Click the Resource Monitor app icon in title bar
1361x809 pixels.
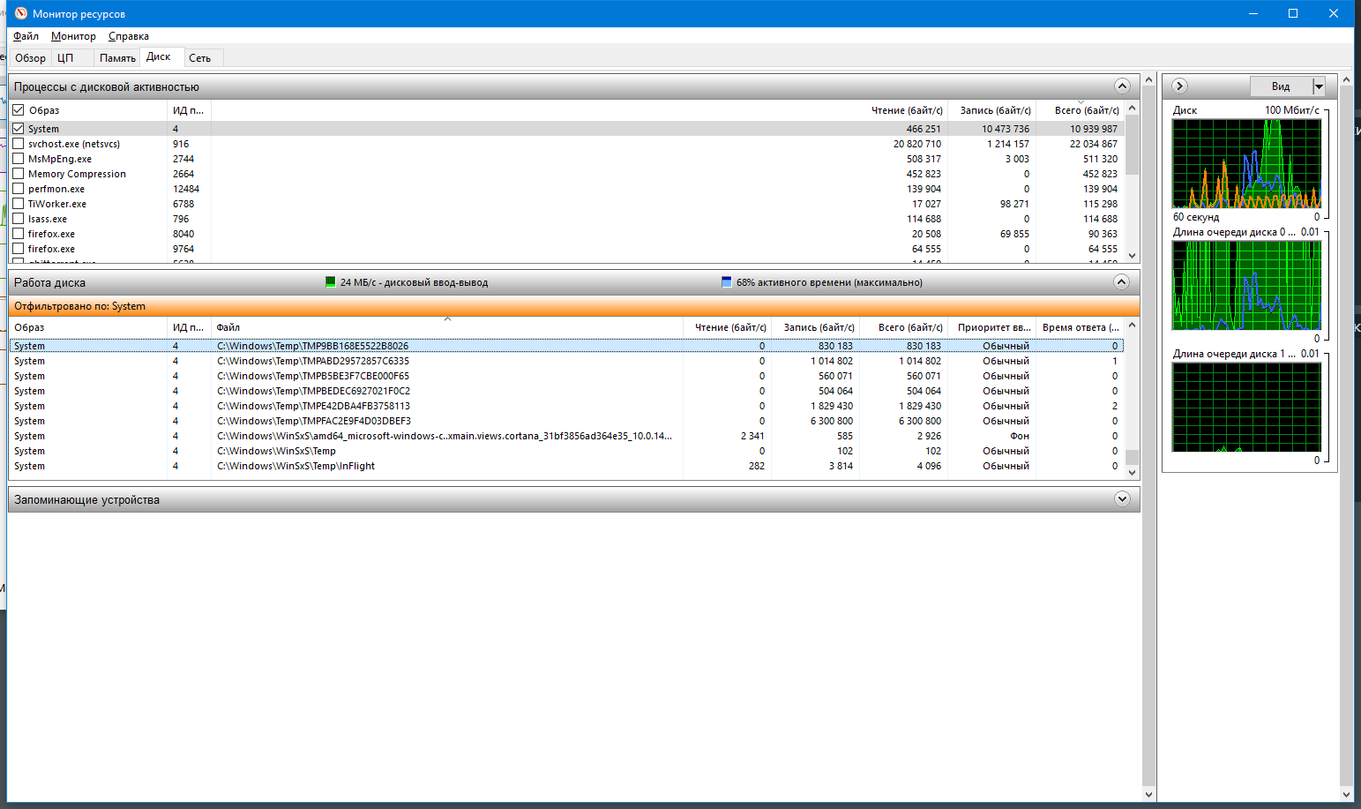(x=21, y=13)
